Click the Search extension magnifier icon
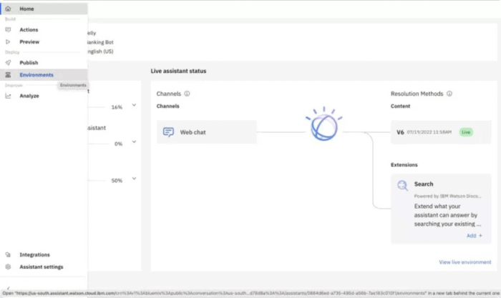501x298 pixels. tap(403, 186)
